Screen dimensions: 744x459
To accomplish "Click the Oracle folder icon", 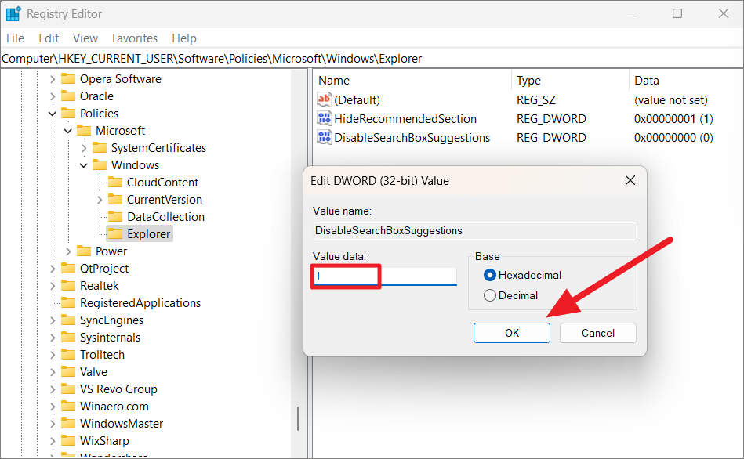I will click(x=68, y=96).
